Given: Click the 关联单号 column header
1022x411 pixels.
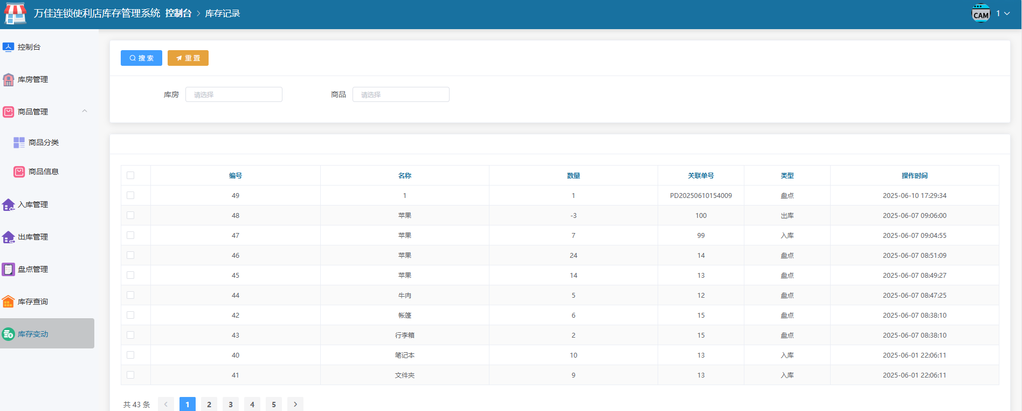Looking at the screenshot, I should pos(701,175).
